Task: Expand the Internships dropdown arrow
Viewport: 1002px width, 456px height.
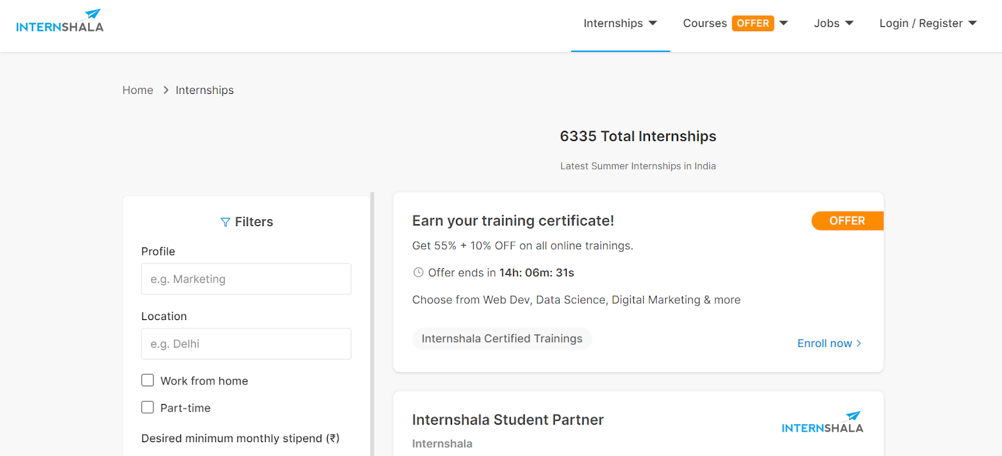Action: 653,23
